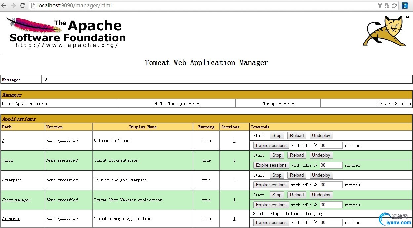Open the root "/" path link
This screenshot has height=228, width=413.
click(x=3, y=141)
